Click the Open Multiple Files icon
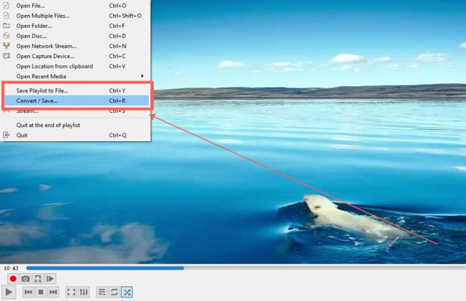 click(6, 16)
